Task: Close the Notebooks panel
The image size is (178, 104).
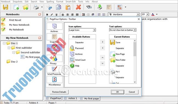Action: point(39,14)
